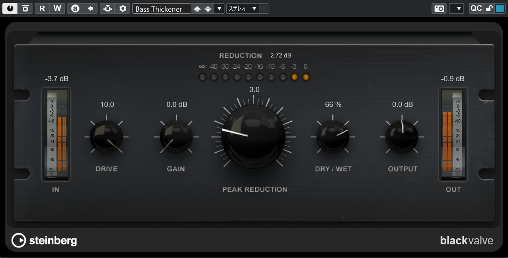Screen dimensions: 508x258
Task: Click the OUT level meter
Action: (x=453, y=134)
